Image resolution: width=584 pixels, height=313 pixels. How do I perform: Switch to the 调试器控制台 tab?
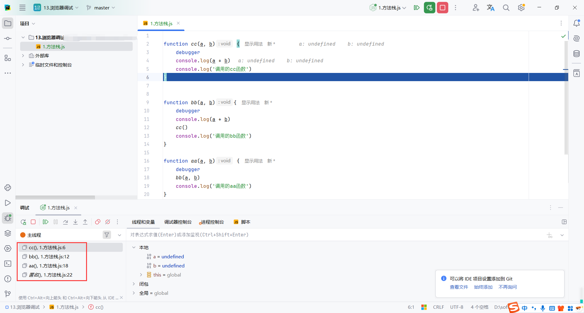(178, 222)
